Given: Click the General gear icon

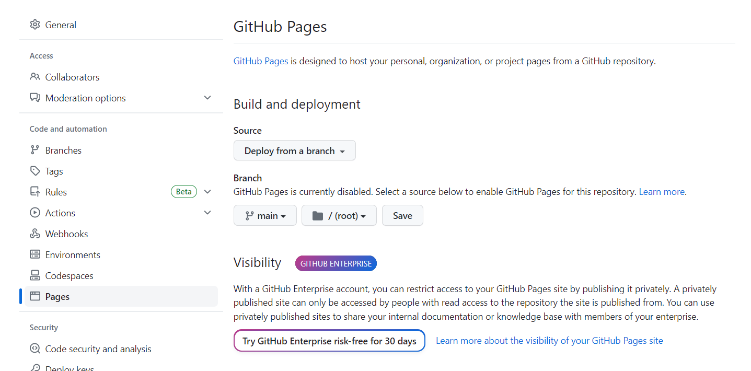Looking at the screenshot, I should point(35,25).
